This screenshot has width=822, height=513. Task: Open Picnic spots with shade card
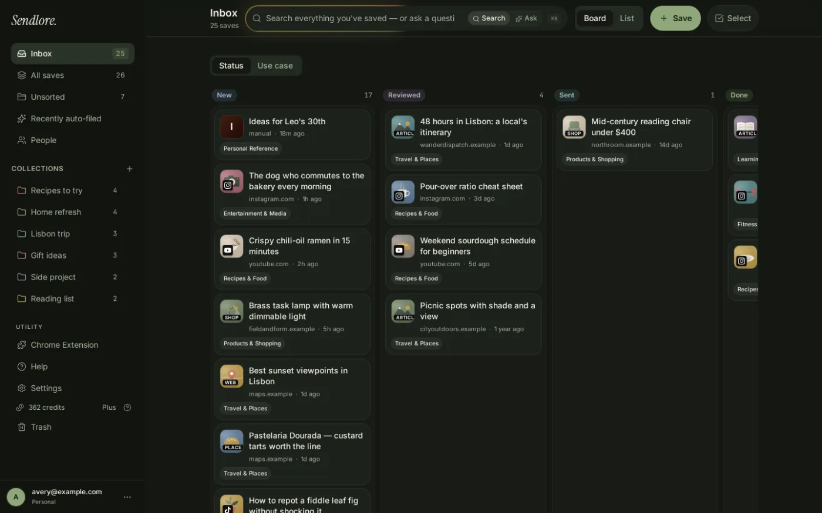[x=463, y=324]
